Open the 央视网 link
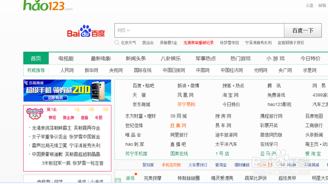This screenshot has height=184, width=328. click(x=116, y=71)
